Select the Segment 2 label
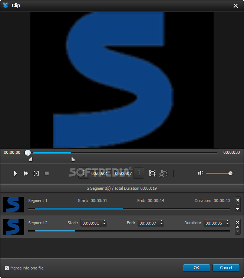The width and height of the screenshot is (244, 278). pos(38,223)
